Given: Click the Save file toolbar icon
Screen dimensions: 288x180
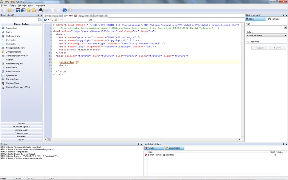Looking at the screenshot, I should click(x=18, y=10).
